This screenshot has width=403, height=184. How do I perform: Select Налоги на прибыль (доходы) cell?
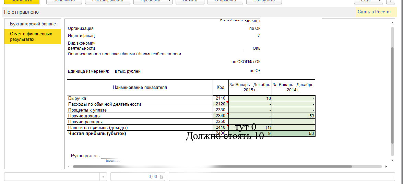[140, 127]
